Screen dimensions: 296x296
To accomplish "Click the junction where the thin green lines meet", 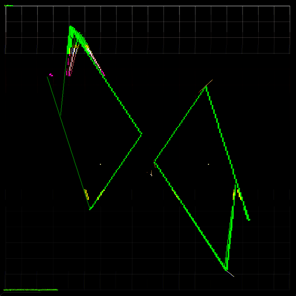I will click(x=61, y=116).
